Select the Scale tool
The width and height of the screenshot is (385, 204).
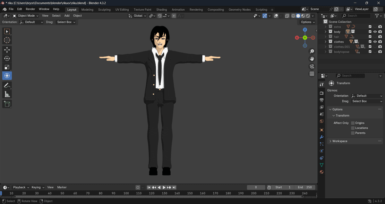(7, 67)
